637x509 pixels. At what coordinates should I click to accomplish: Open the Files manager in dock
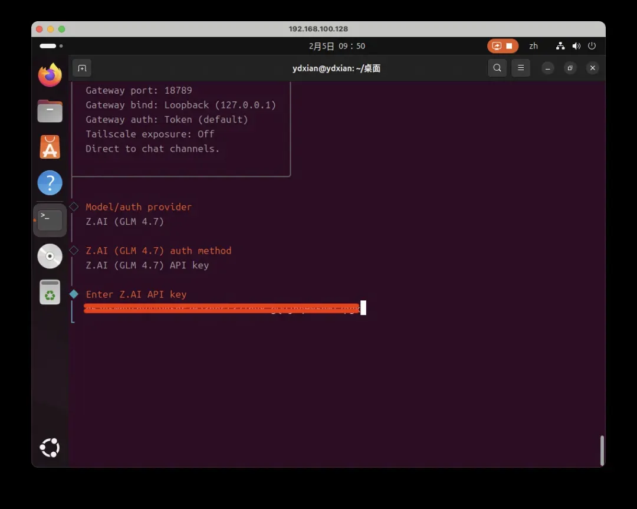(50, 111)
